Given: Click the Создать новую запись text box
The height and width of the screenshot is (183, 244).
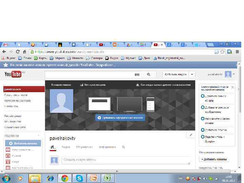Looking at the screenshot, I should [126, 160].
